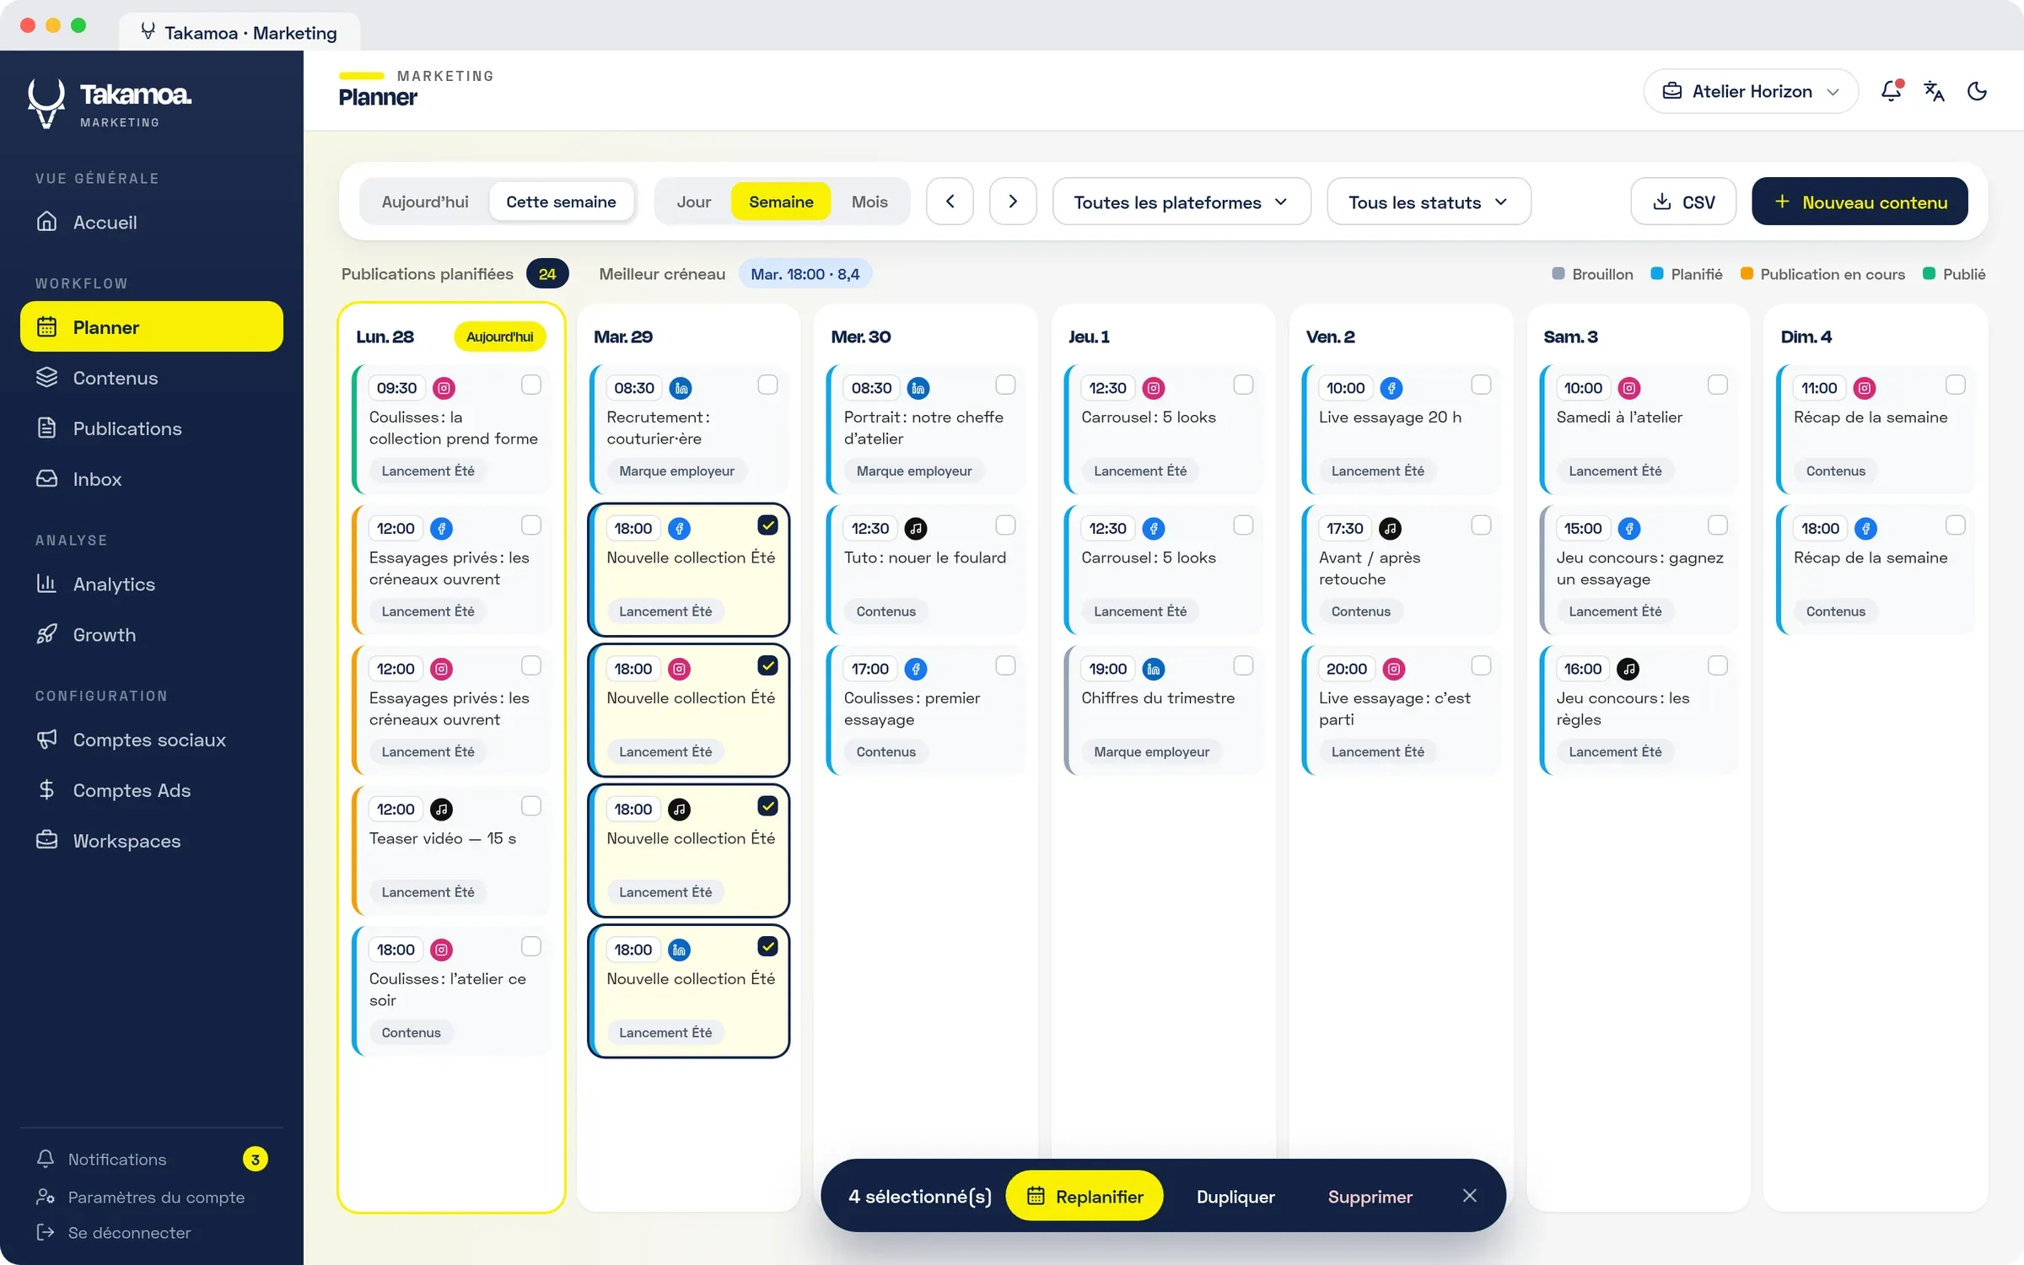Open Growth in the sidebar

(152, 634)
